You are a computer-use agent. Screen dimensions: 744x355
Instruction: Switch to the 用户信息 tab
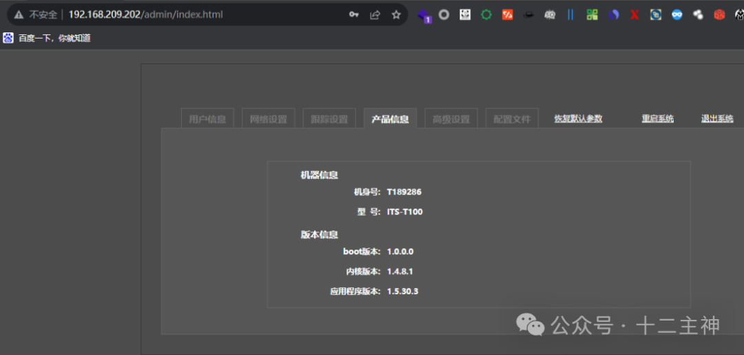pyautogui.click(x=207, y=118)
